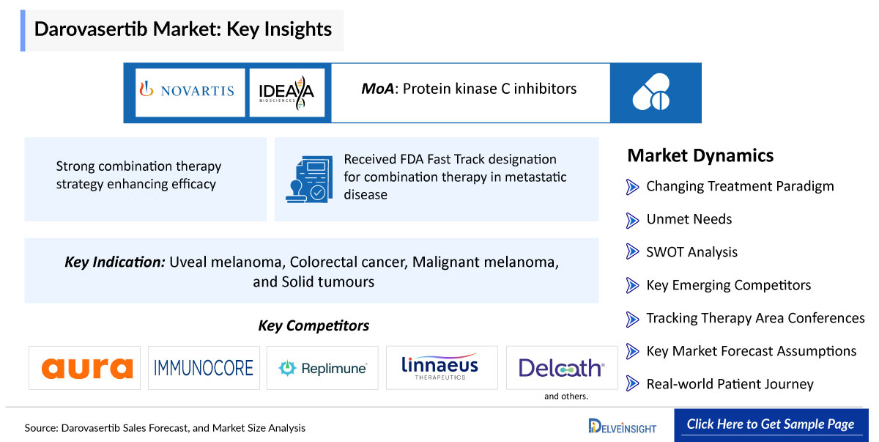Image resolution: width=879 pixels, height=442 pixels.
Task: Select the Linnaeus Therapeutics logo
Action: click(x=442, y=368)
